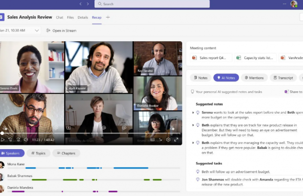303x196 pixels.
Task: Play the meeting recording
Action: (3, 140)
